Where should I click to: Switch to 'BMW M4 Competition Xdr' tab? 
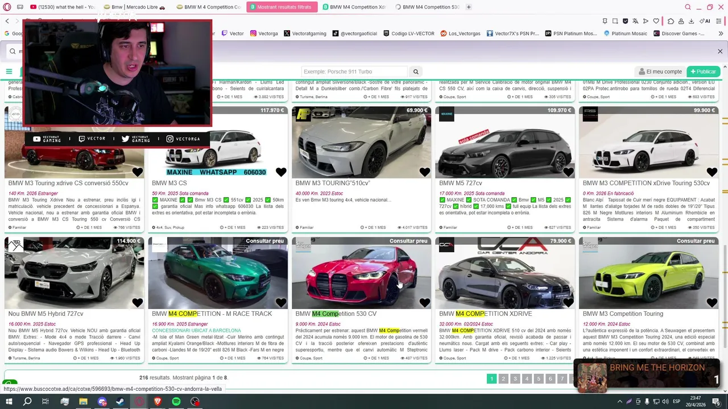pos(354,7)
